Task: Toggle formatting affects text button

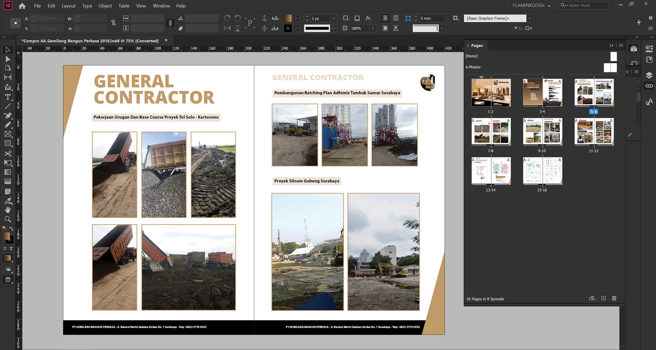Action: pyautogui.click(x=11, y=249)
